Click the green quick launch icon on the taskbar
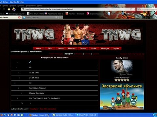Viewport: 157px width, 117px height. (x=22, y=115)
